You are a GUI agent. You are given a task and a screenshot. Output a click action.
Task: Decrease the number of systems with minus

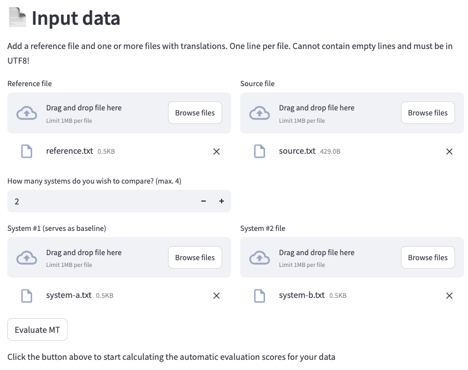click(x=204, y=201)
